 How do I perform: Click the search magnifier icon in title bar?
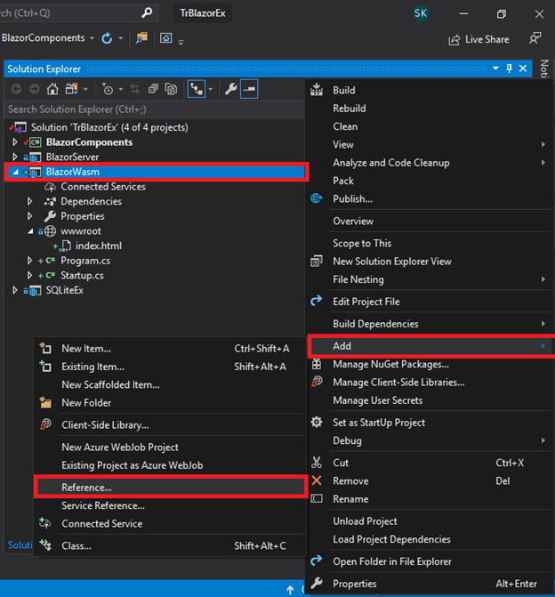click(147, 13)
